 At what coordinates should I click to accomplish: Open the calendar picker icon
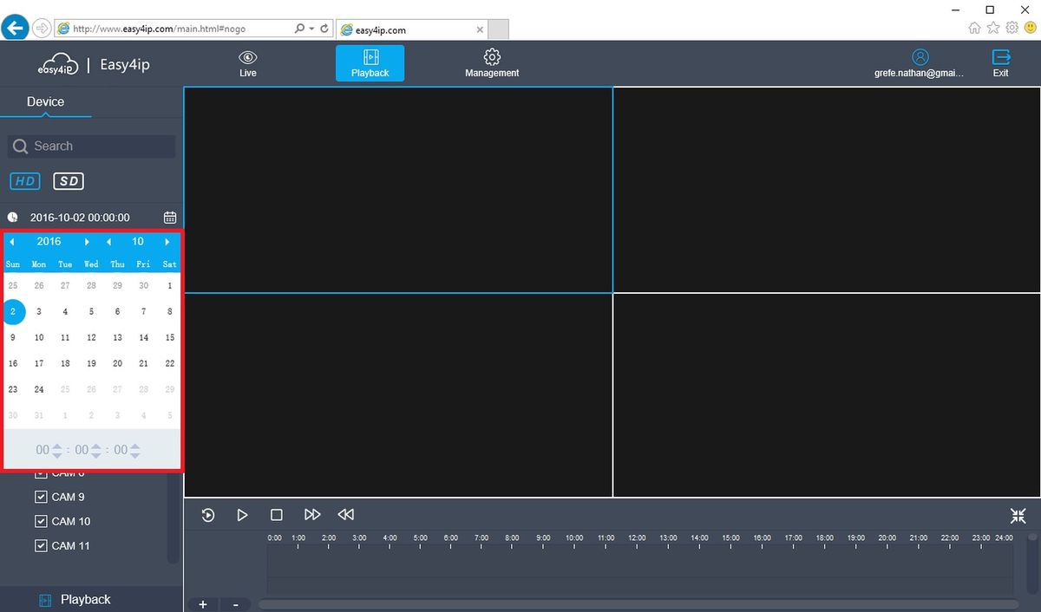(170, 218)
